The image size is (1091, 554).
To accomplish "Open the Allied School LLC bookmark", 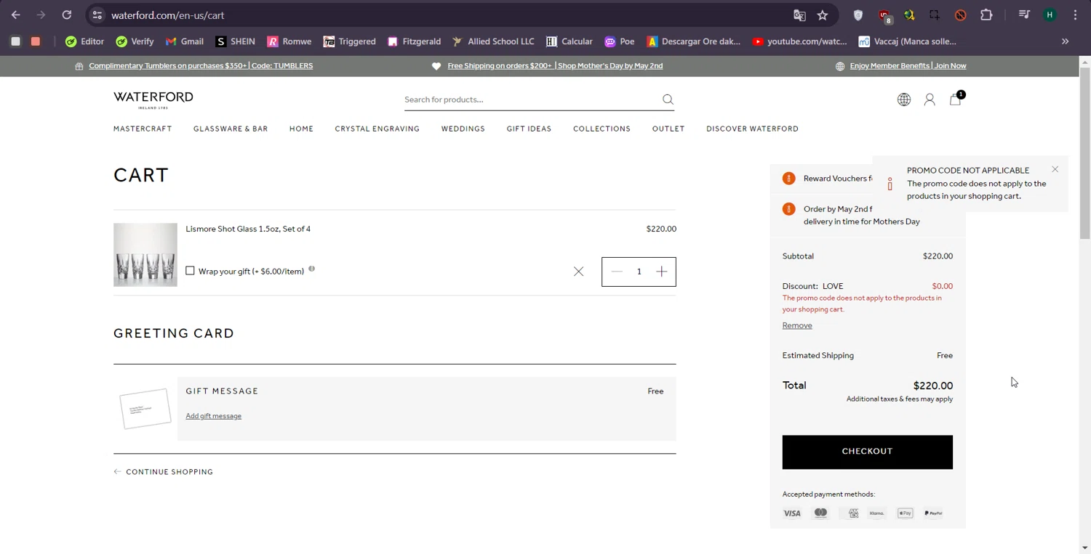I will [x=493, y=41].
